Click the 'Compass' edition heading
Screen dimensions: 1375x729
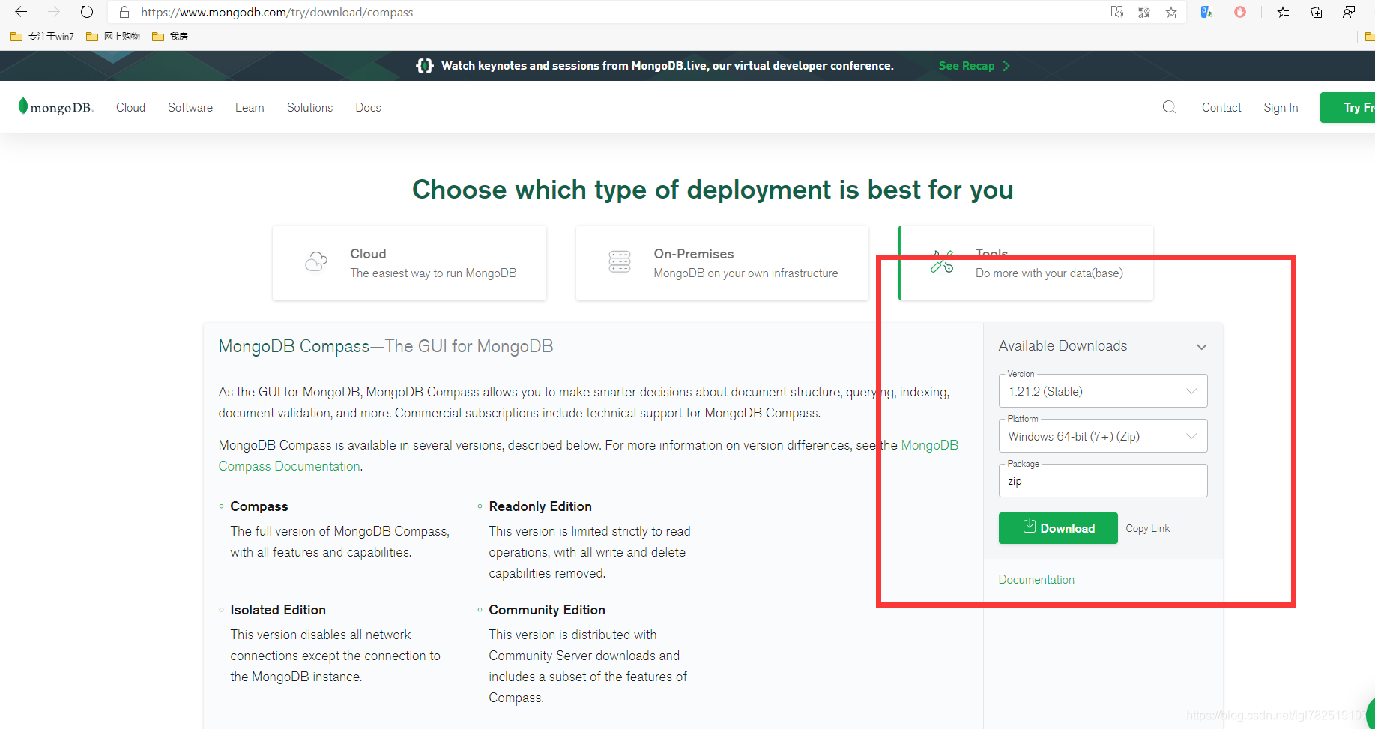coord(259,506)
